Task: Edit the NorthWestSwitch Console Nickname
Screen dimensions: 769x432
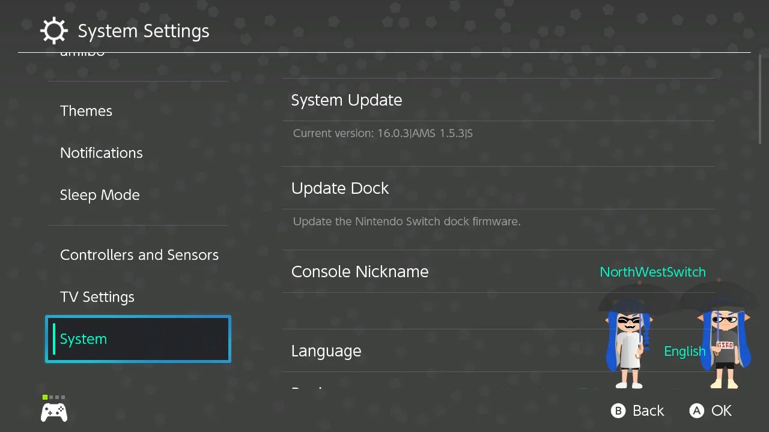Action: pos(499,272)
